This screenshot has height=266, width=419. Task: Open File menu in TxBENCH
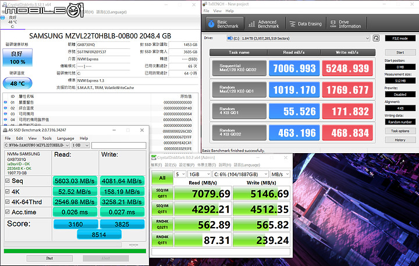click(x=206, y=11)
